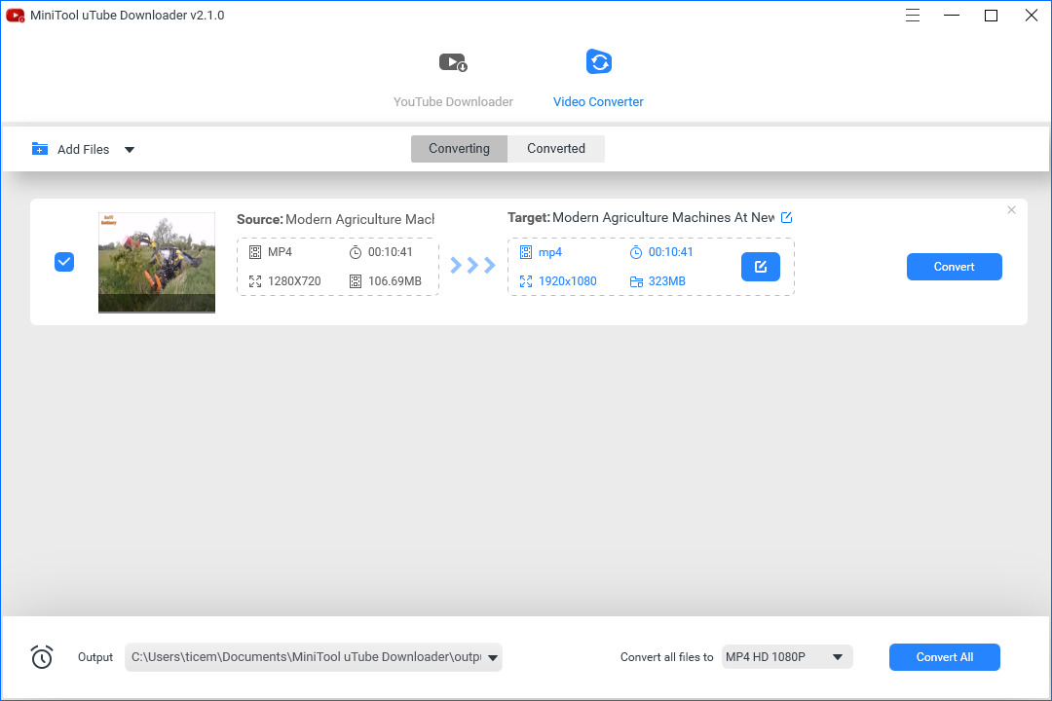
Task: Click the target format mp4 text
Action: (550, 253)
